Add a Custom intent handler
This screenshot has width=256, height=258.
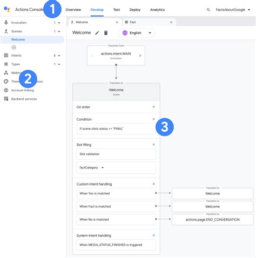tap(154, 184)
